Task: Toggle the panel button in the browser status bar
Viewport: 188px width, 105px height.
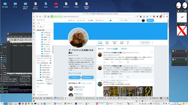Action: (34, 101)
